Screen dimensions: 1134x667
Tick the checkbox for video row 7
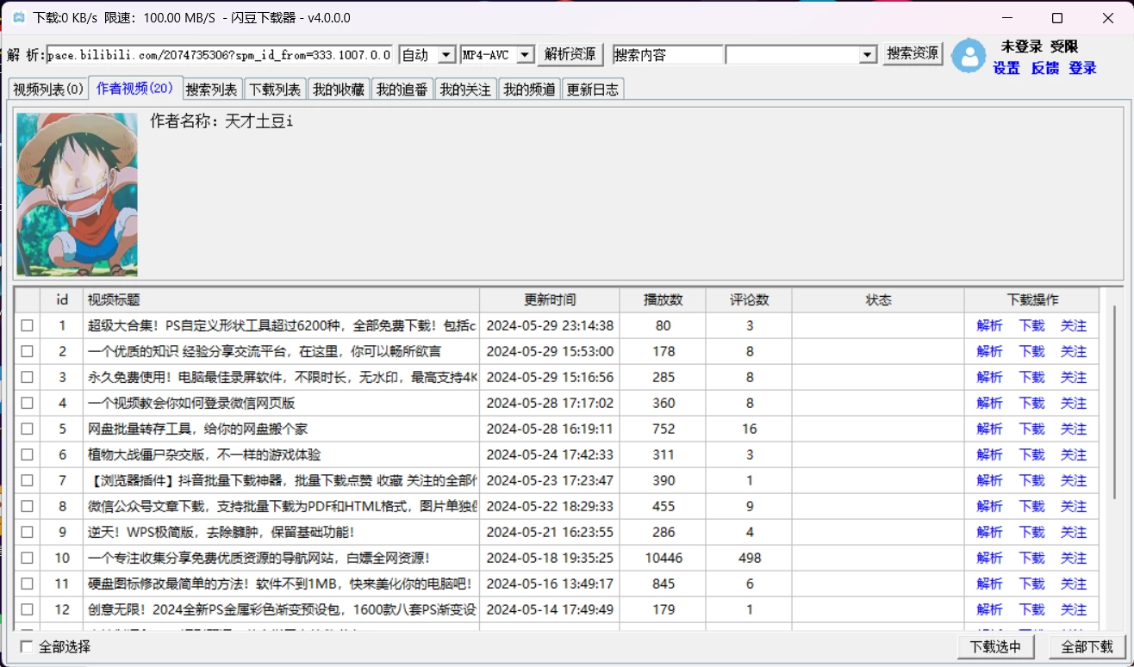(x=28, y=480)
